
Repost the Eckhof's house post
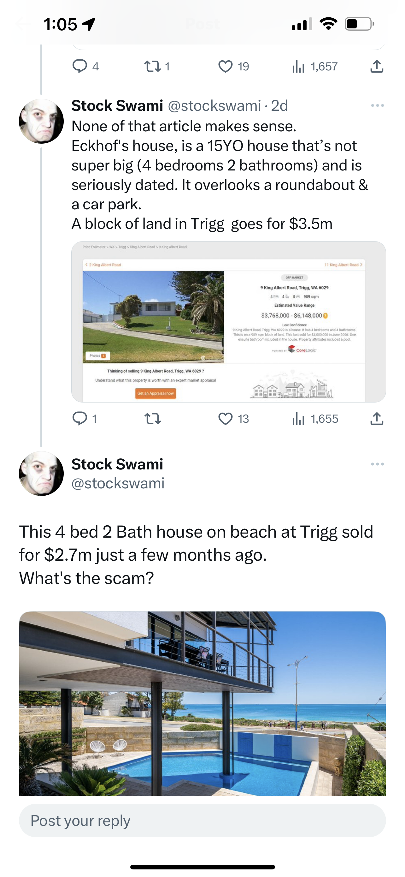coord(153,418)
